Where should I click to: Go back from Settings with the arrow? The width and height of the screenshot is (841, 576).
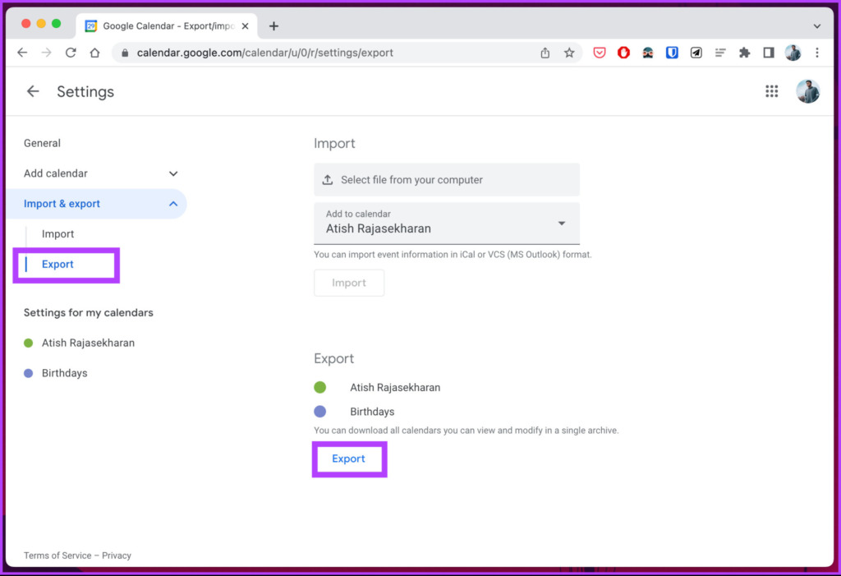(x=33, y=91)
